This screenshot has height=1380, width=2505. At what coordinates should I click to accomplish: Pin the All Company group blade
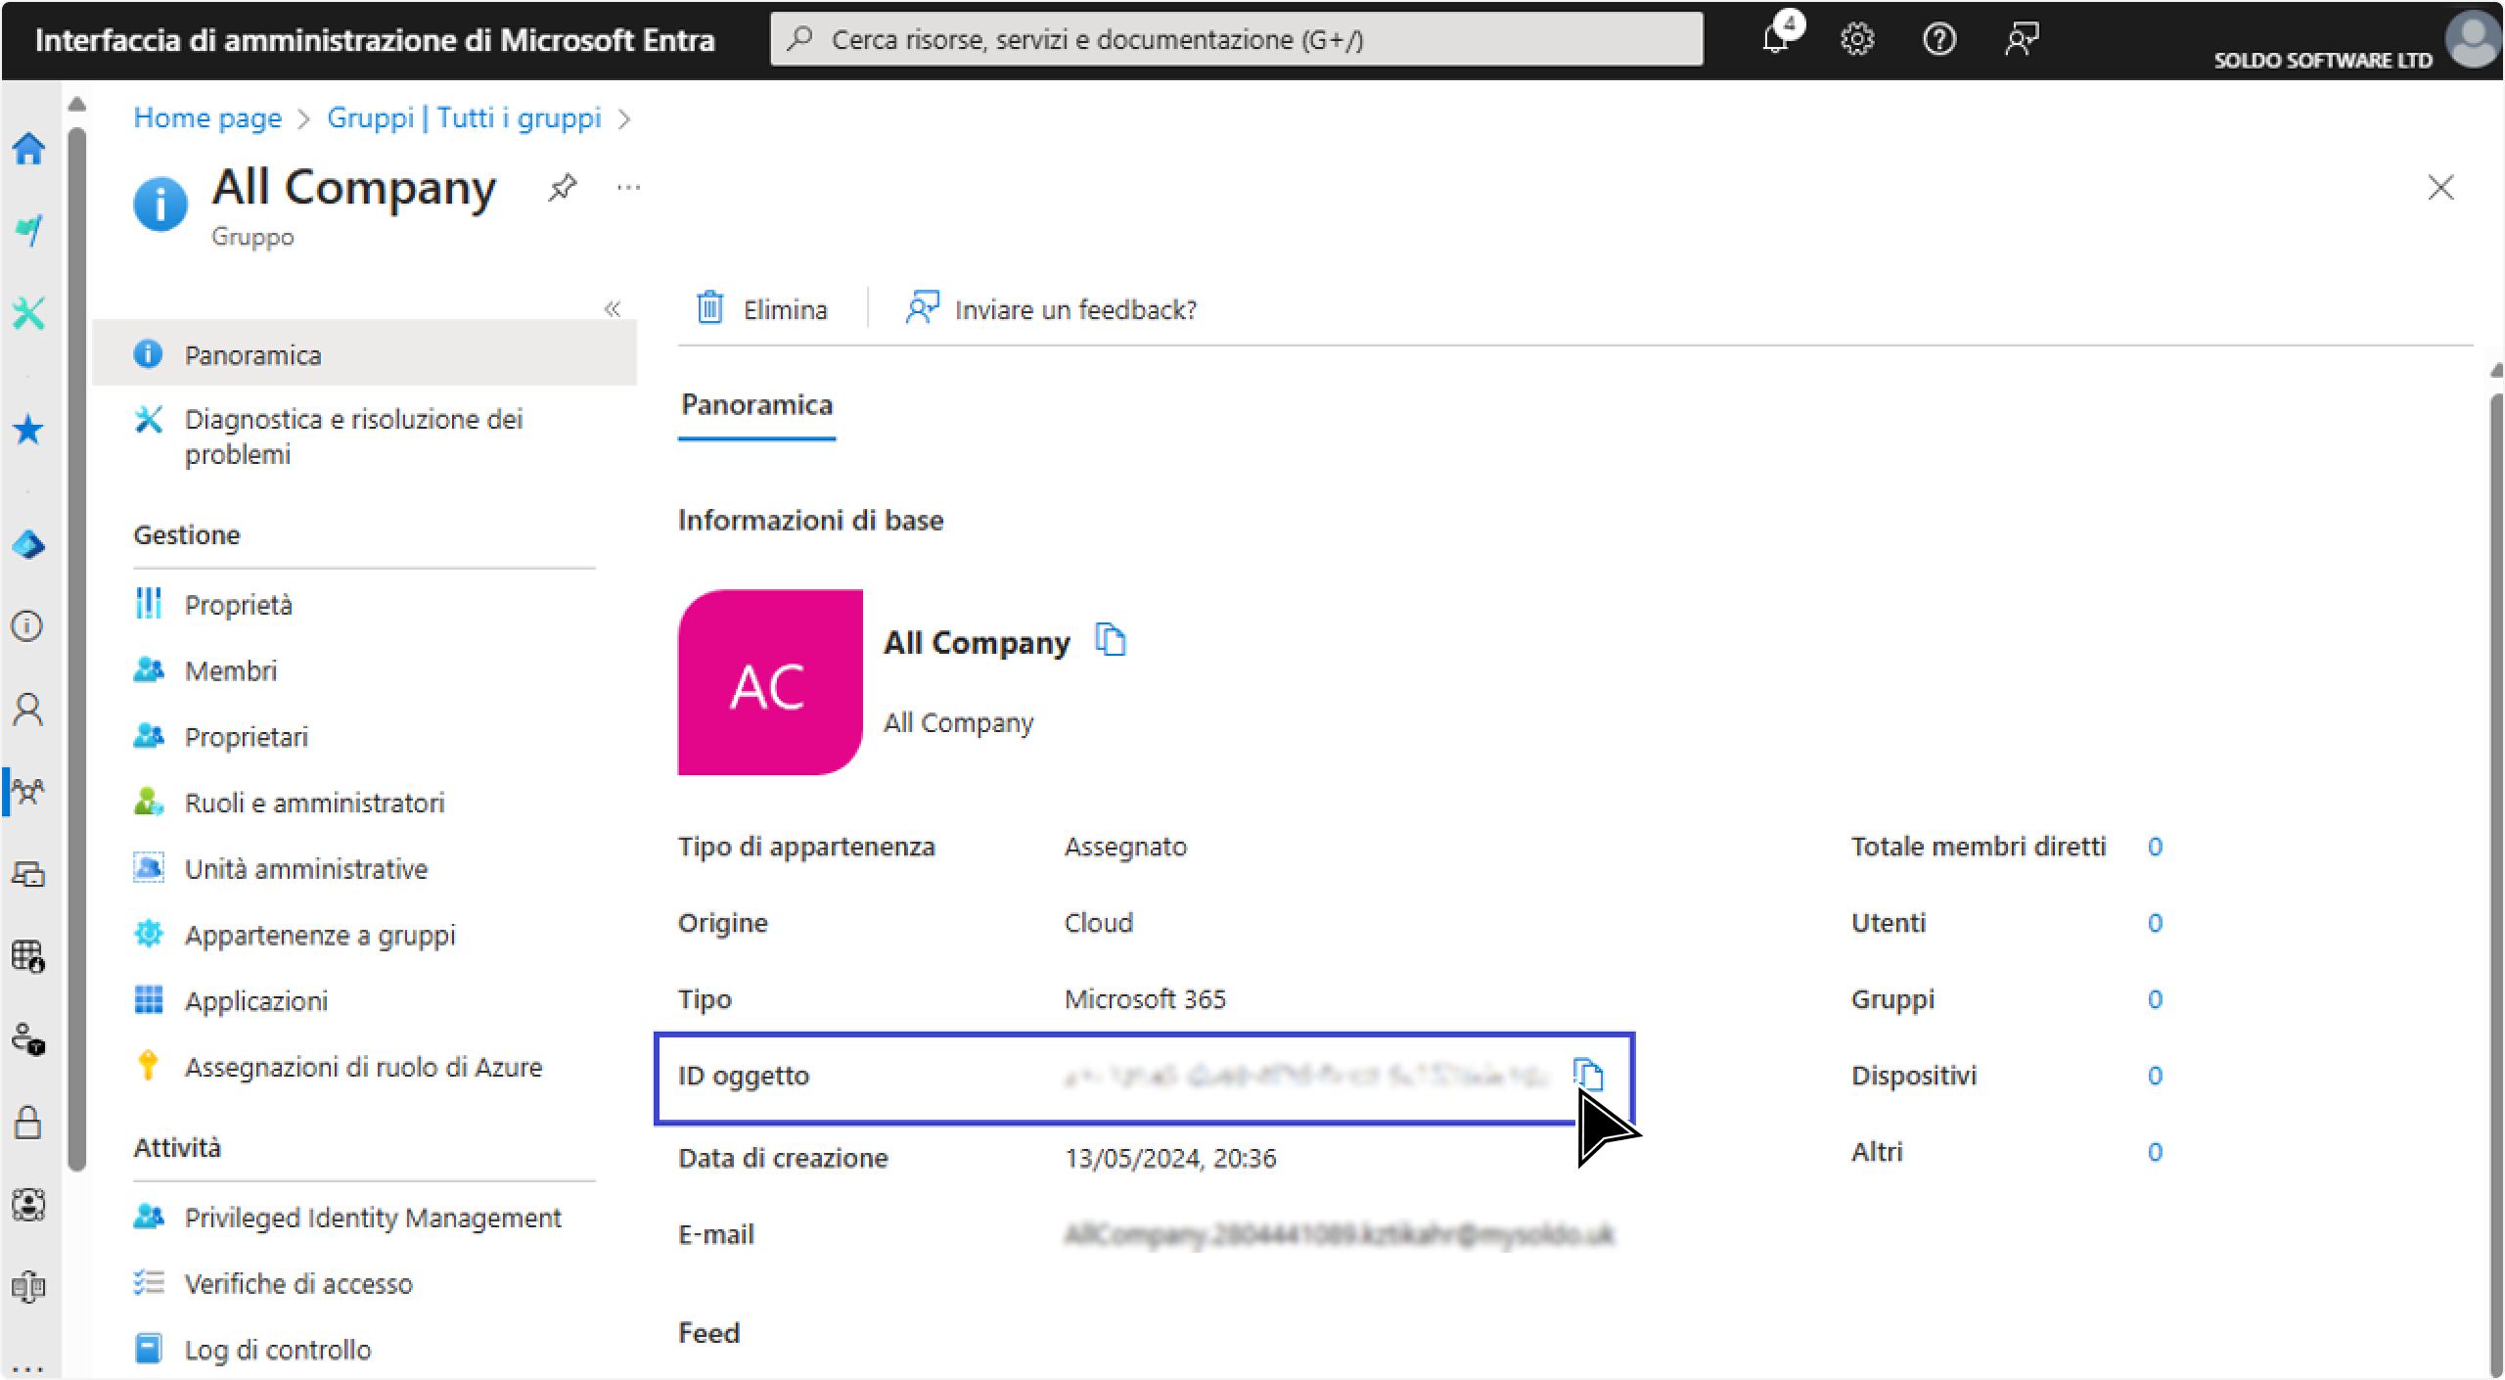[x=562, y=187]
